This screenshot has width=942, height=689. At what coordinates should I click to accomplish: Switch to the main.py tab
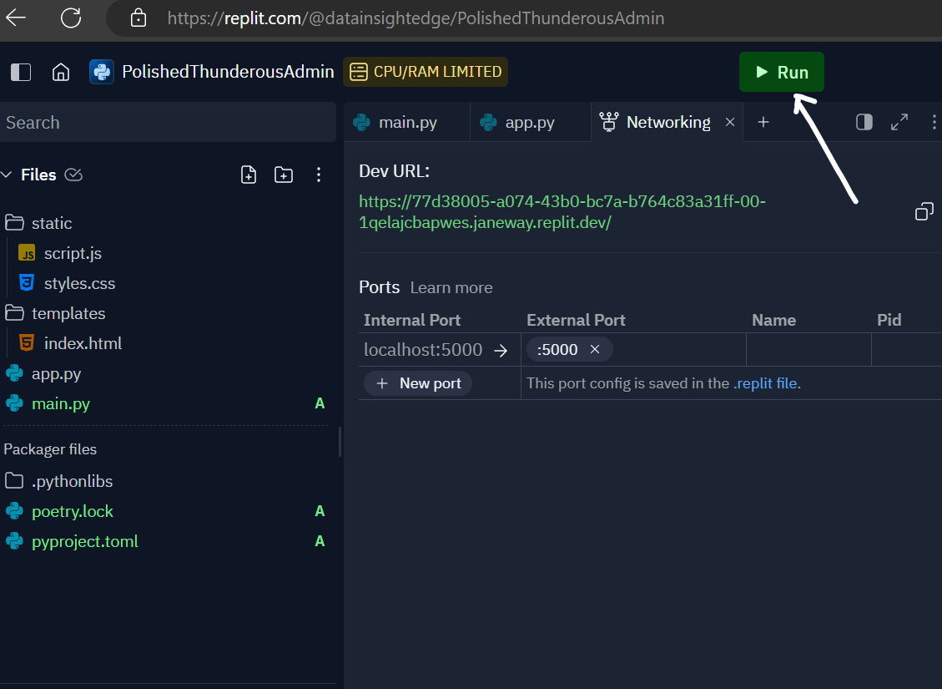[x=406, y=122]
